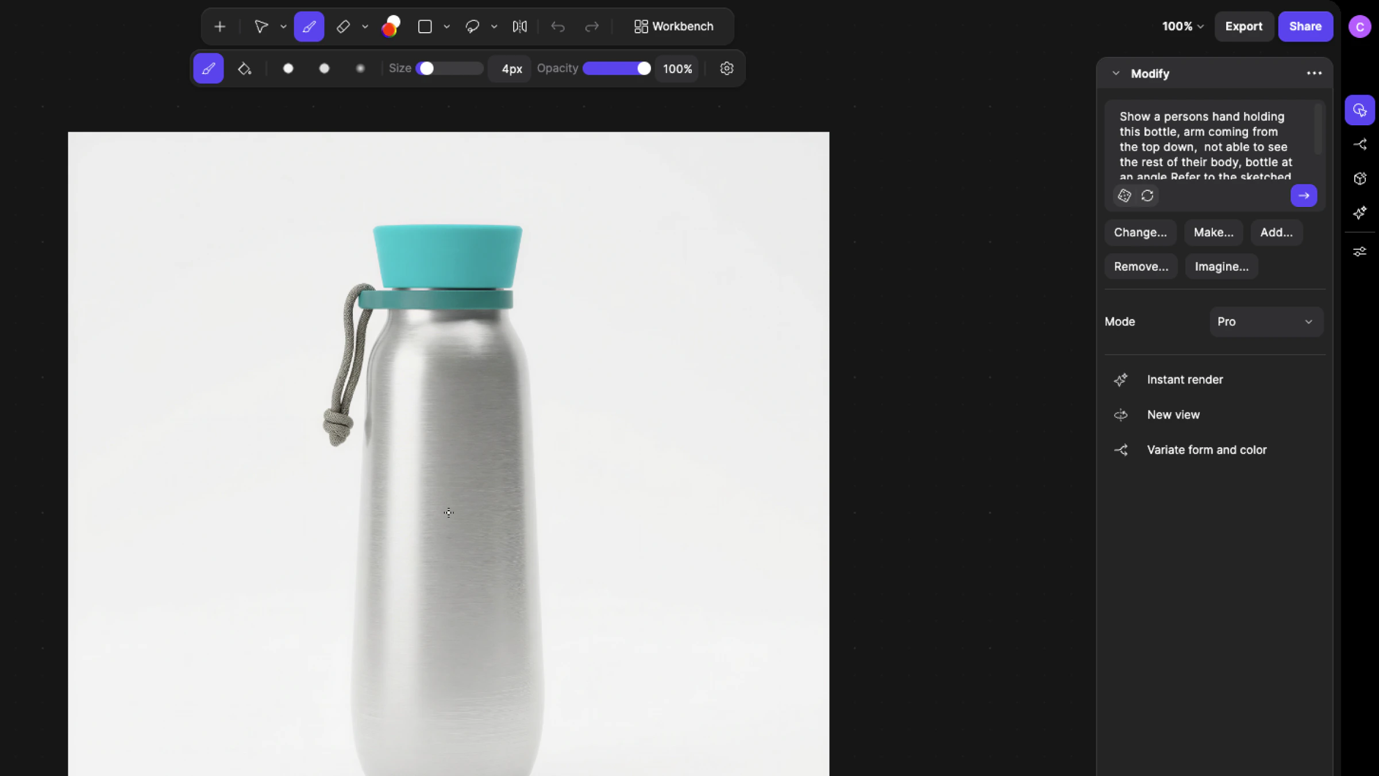Viewport: 1379px width, 776px height.
Task: Click the Export button
Action: (x=1243, y=26)
